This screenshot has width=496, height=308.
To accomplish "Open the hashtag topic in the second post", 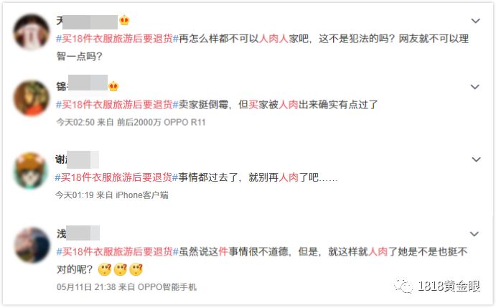I will (117, 104).
